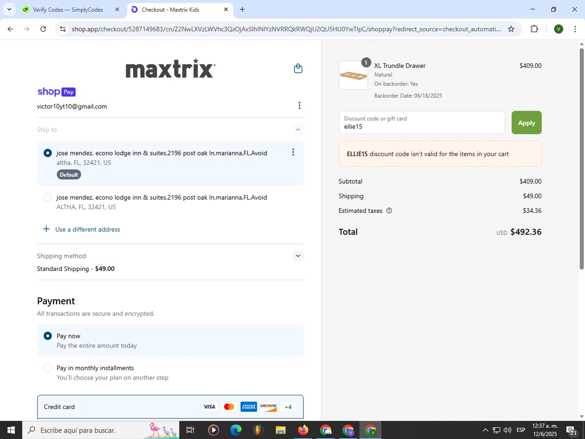Open Windows Start menu
This screenshot has width=585, height=439.
[11, 430]
